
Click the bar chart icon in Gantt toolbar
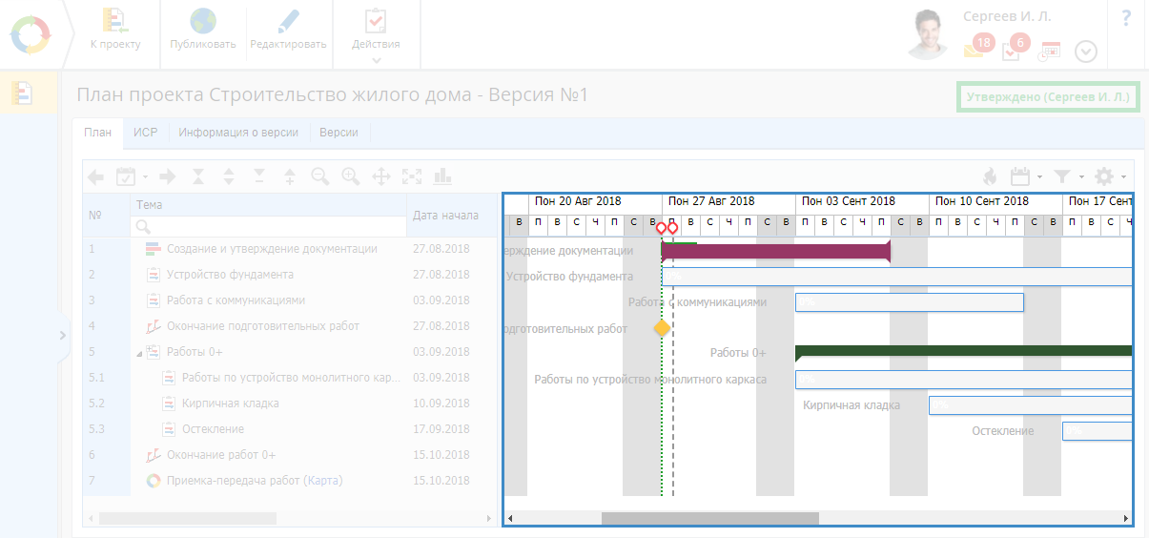[x=442, y=176]
